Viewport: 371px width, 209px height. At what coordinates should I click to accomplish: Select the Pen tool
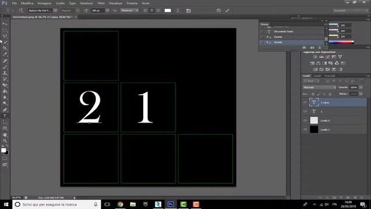click(5, 110)
